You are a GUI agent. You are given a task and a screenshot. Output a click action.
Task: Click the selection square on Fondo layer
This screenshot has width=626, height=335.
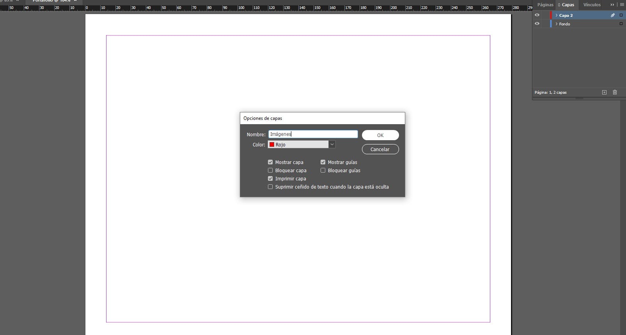(621, 24)
